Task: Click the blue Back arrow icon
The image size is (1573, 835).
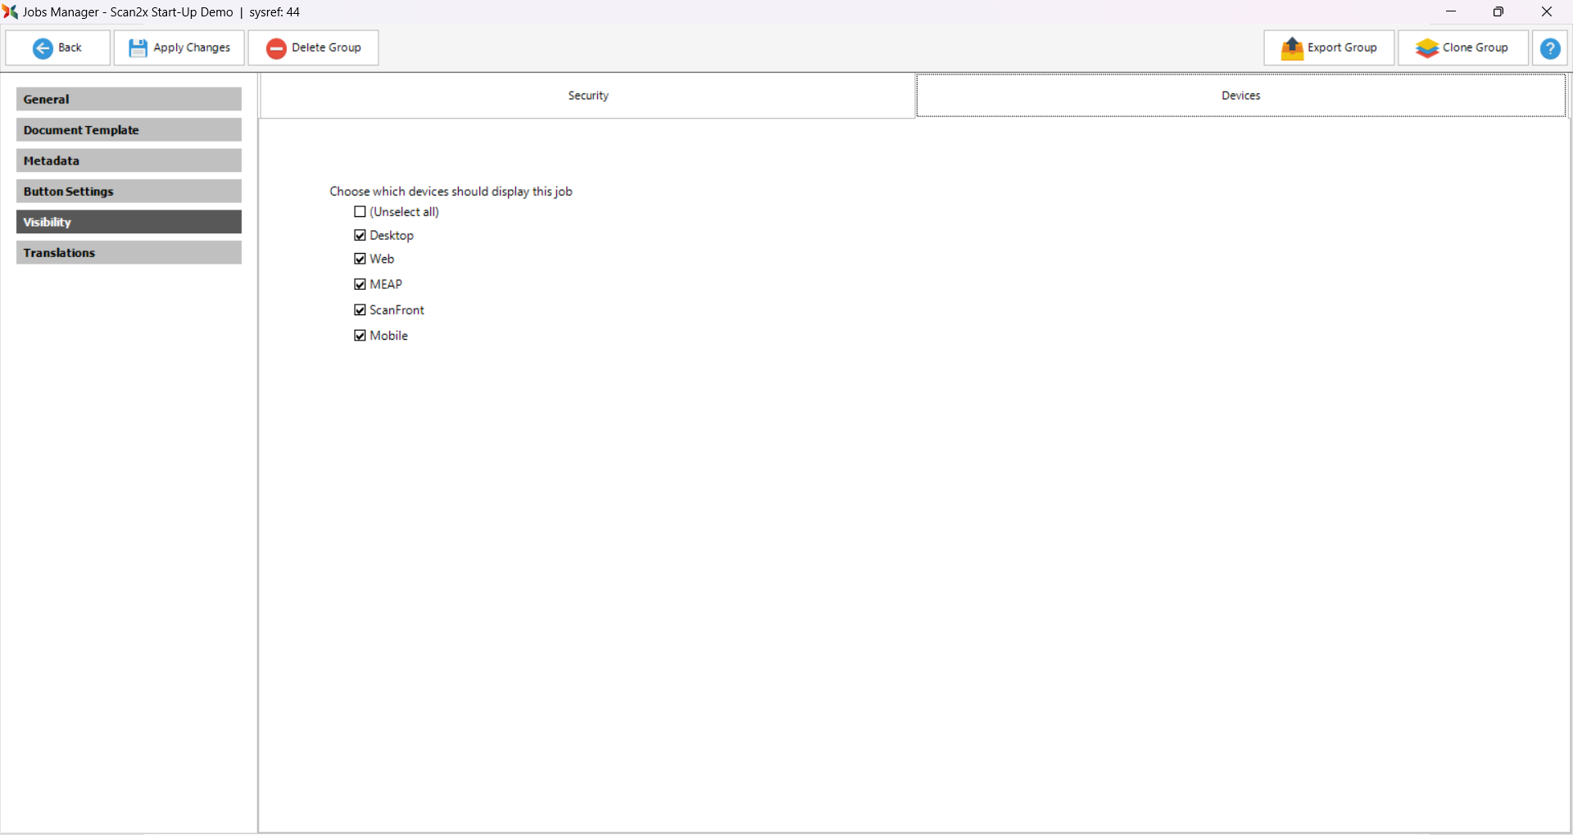Action: click(43, 48)
